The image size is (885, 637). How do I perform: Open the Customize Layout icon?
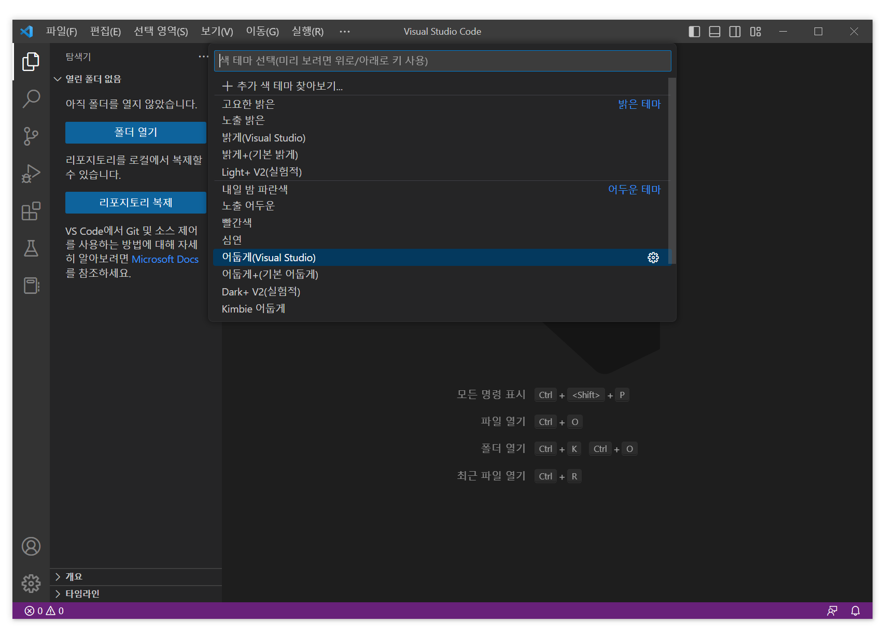(755, 32)
